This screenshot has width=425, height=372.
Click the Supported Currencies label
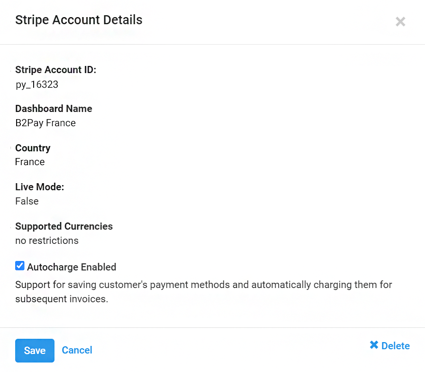coord(64,226)
